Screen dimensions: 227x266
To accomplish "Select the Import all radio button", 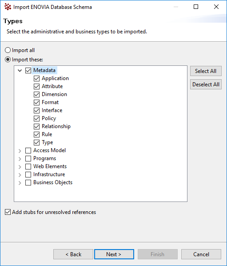I will point(8,50).
